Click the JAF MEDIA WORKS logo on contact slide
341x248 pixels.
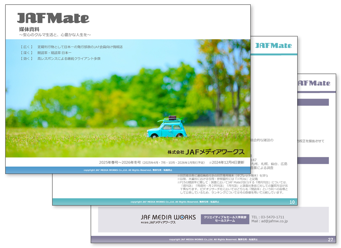(168, 219)
